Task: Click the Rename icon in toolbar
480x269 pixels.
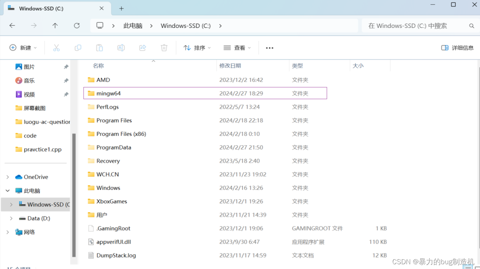Action: [x=121, y=48]
